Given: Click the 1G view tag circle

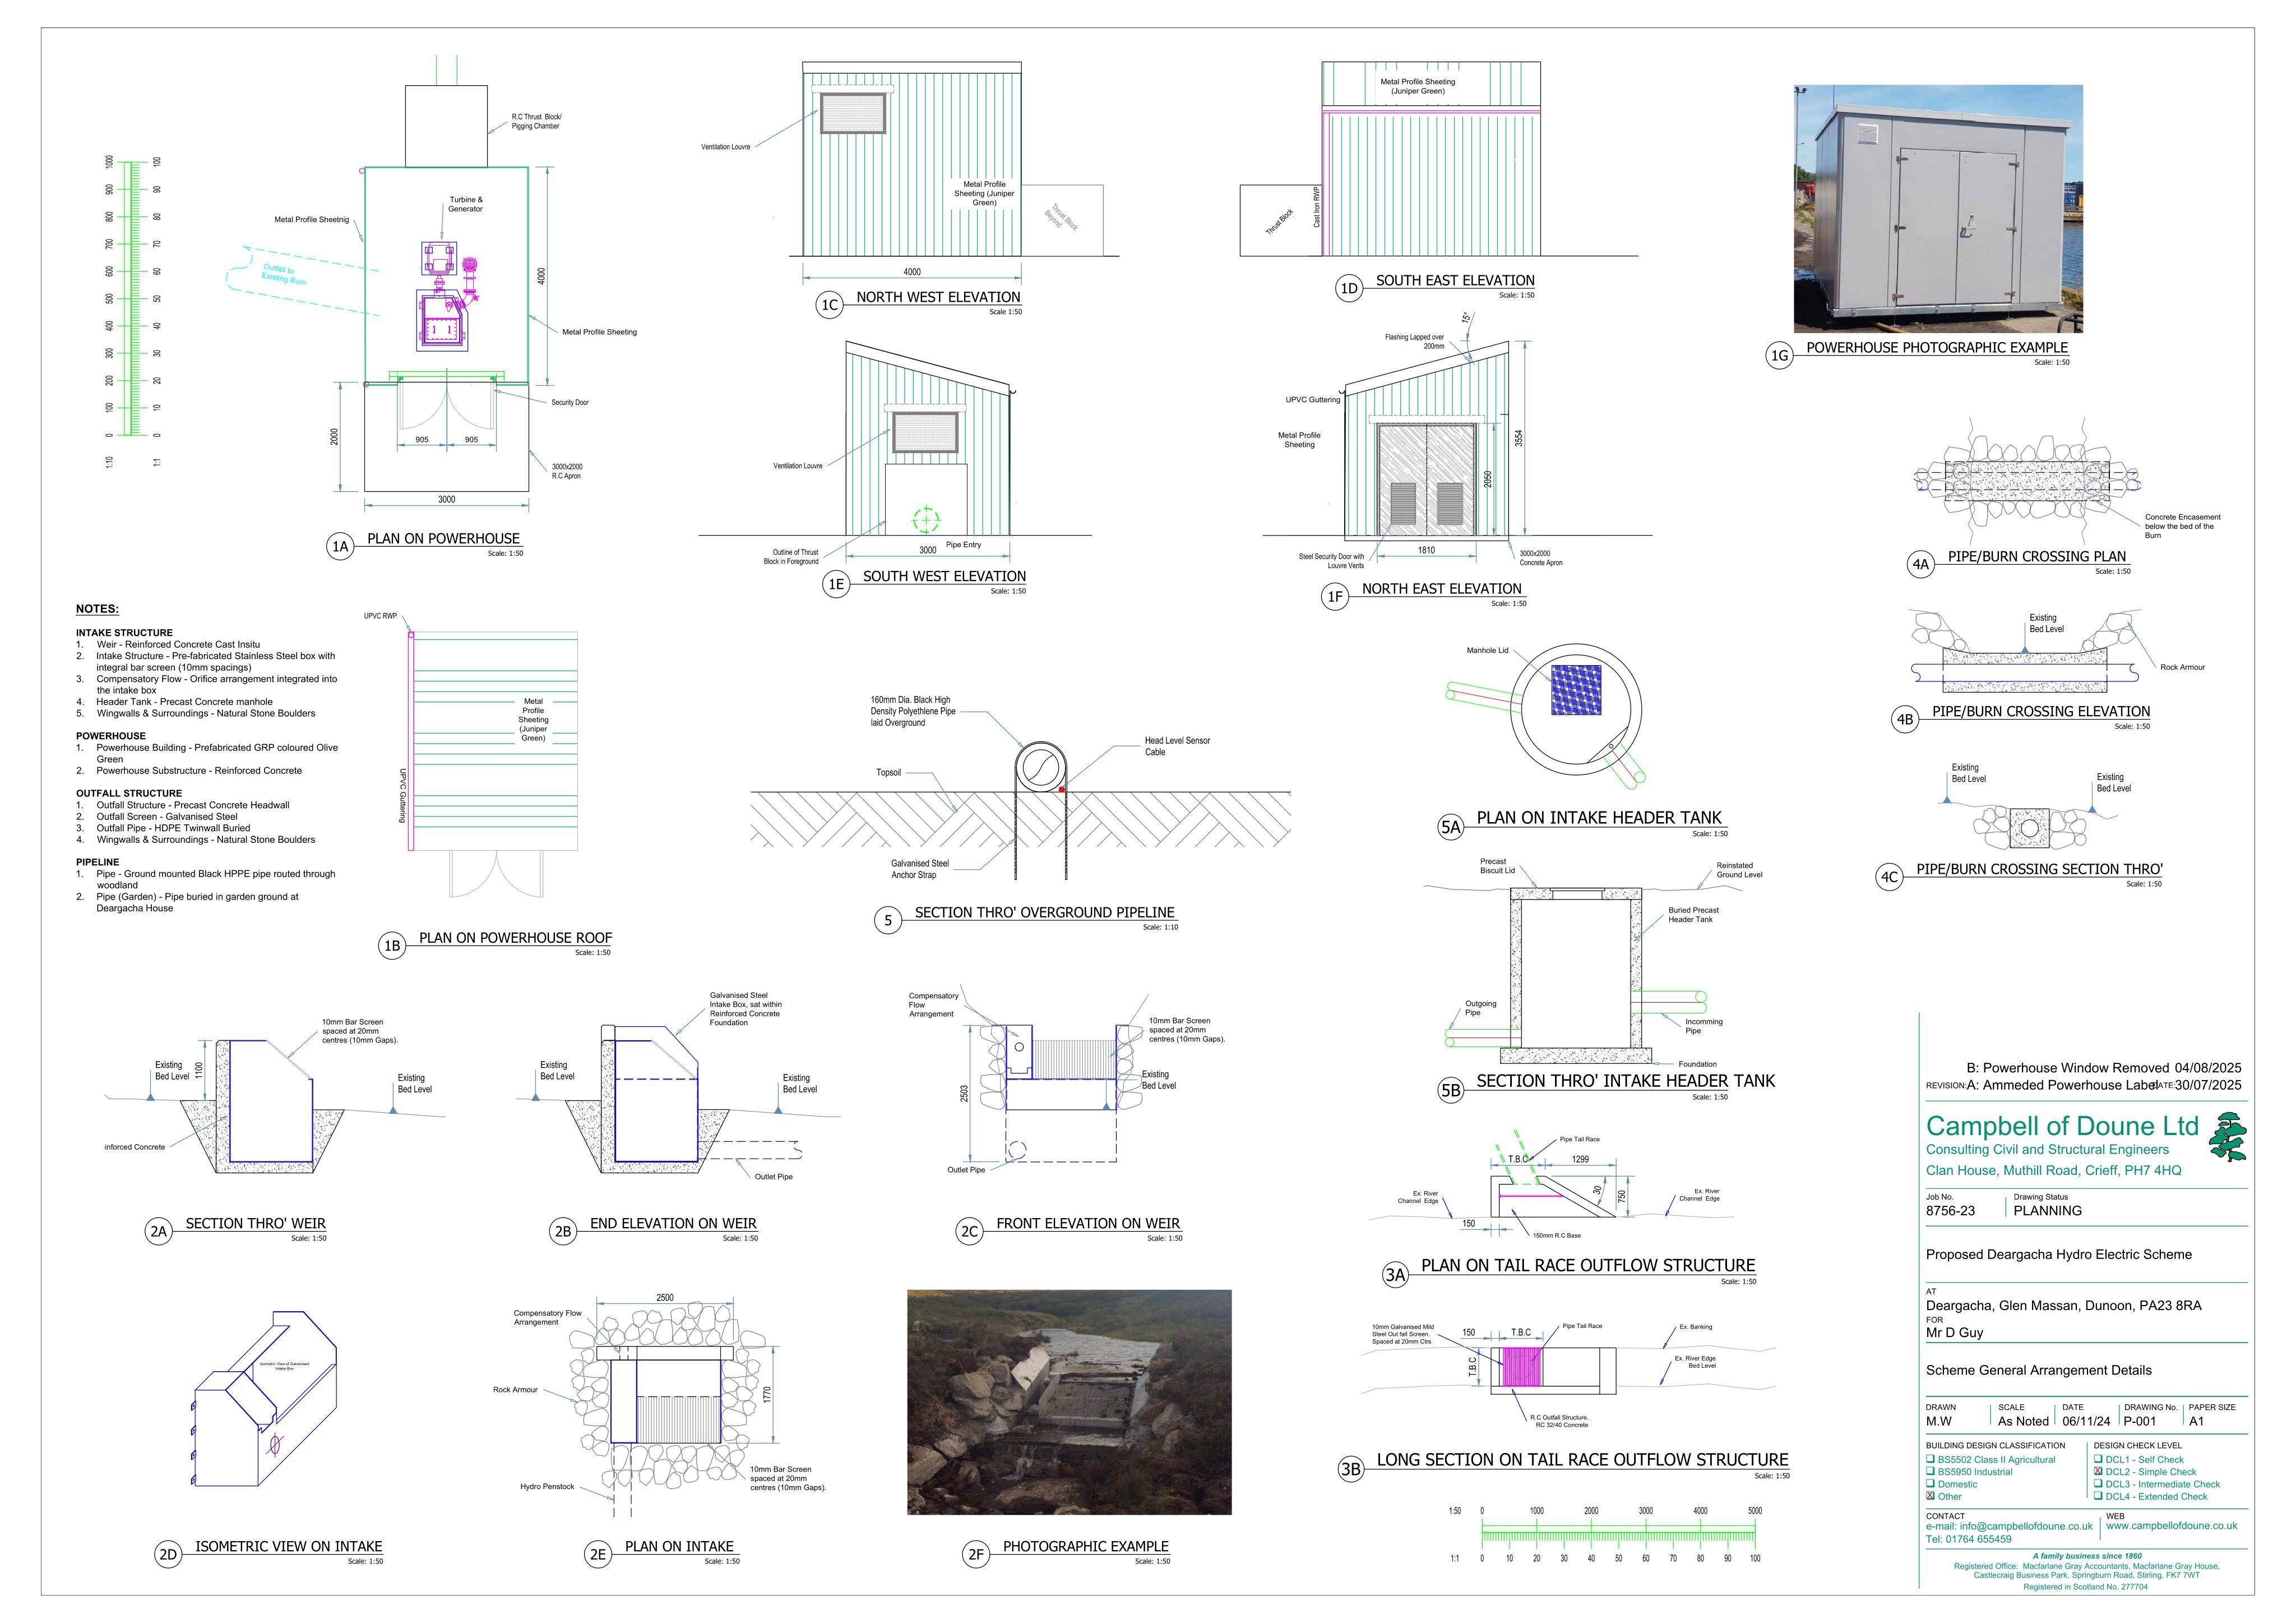Looking at the screenshot, I should coord(1779,355).
